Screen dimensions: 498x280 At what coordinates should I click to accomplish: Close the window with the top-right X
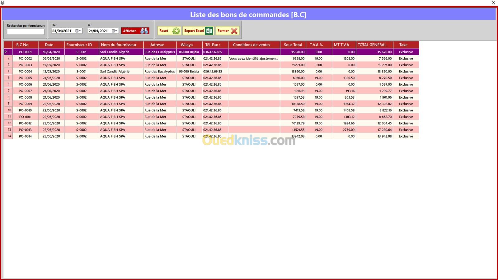point(493,2)
